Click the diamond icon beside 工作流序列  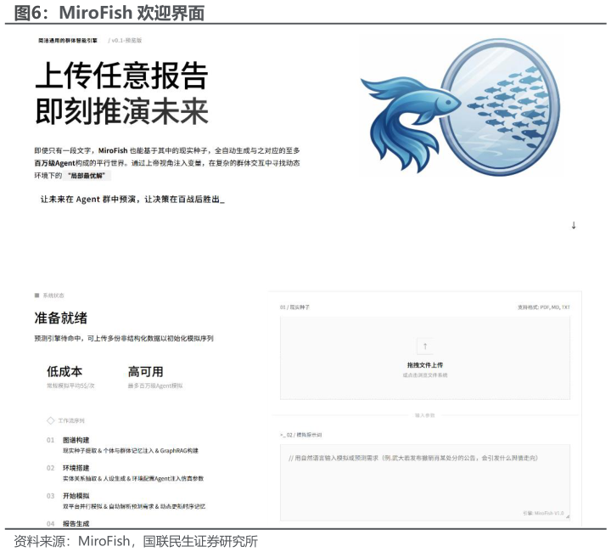[x=51, y=420]
